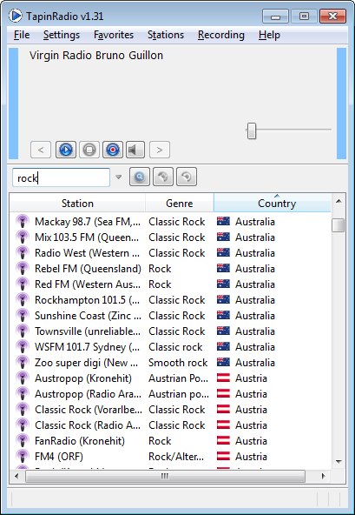Click station icon for Townsville
This screenshot has width=355, height=515.
tap(23, 331)
